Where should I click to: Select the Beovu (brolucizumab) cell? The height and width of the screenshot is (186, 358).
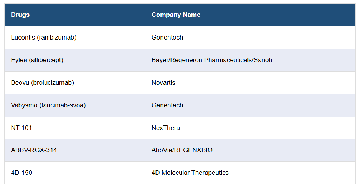pos(42,83)
